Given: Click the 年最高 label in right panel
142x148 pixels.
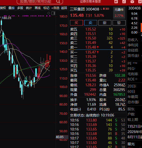Looking at the screenshot, I should click(133, 97).
